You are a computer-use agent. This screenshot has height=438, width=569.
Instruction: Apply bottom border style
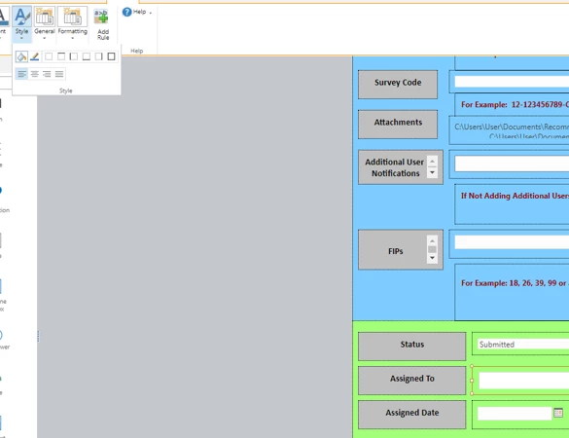[87, 56]
